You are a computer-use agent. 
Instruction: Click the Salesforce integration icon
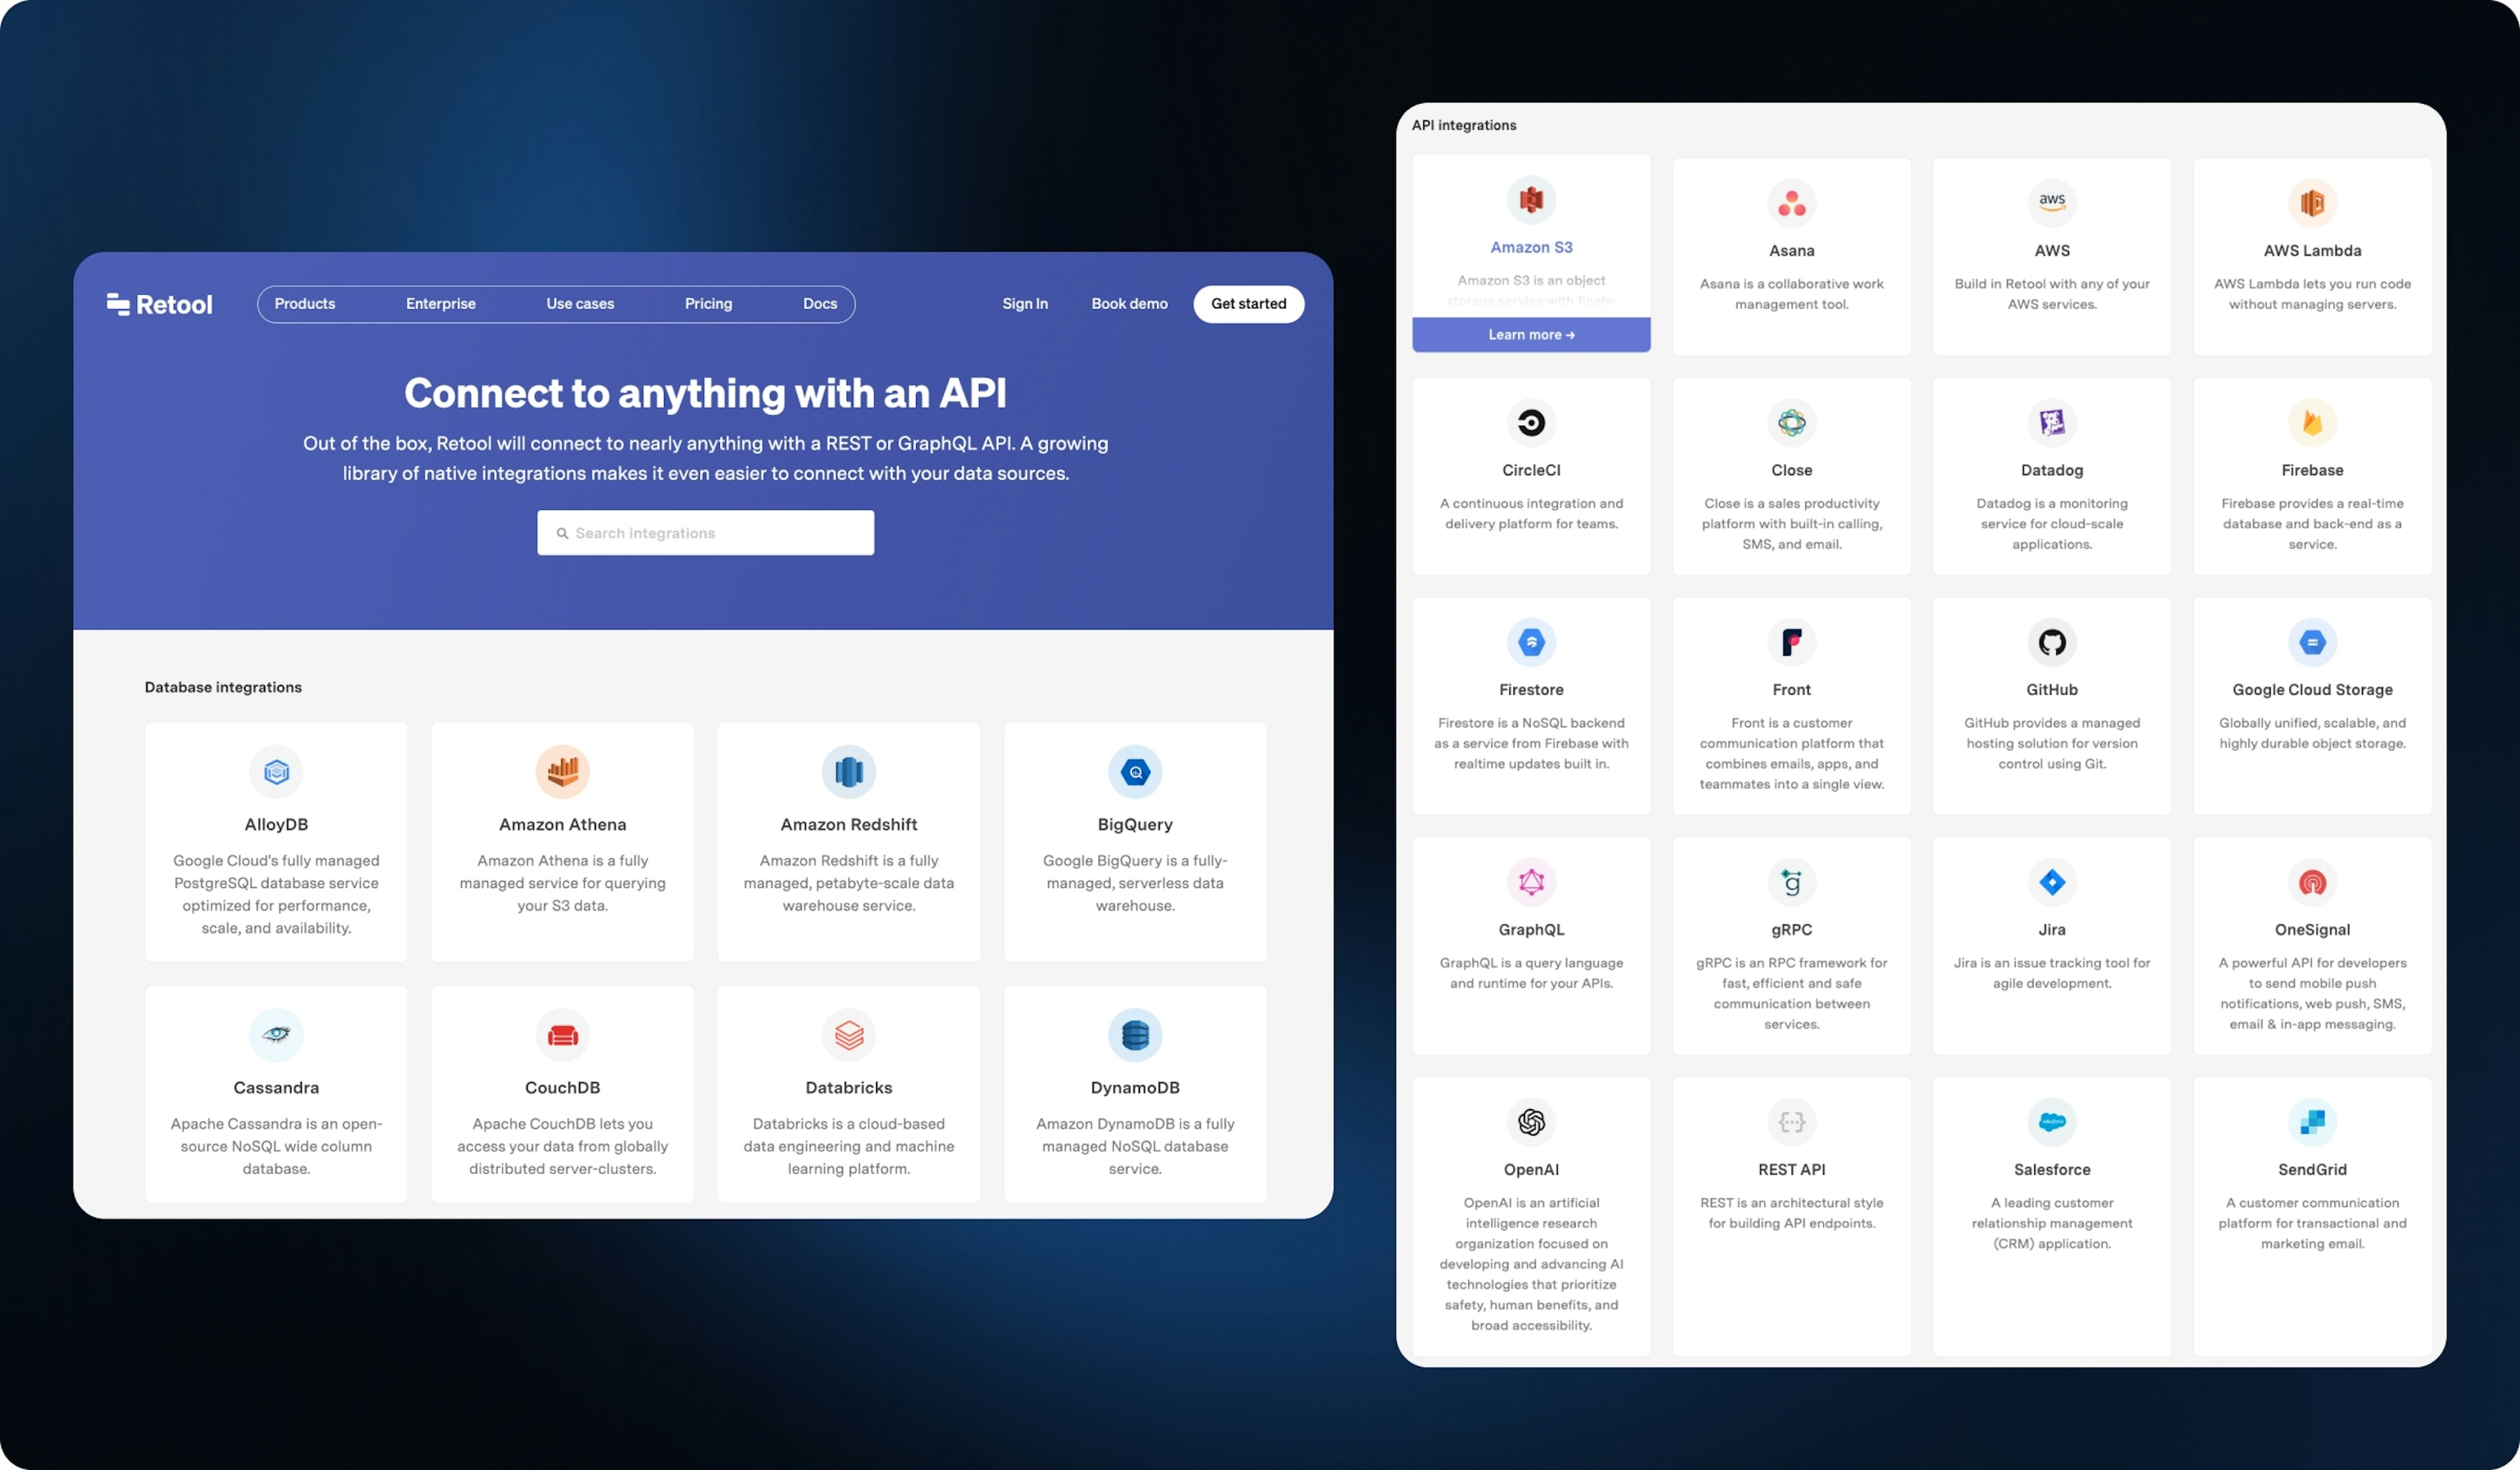pyautogui.click(x=2051, y=1122)
